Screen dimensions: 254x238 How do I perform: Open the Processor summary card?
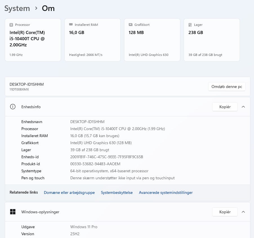pos(33,40)
